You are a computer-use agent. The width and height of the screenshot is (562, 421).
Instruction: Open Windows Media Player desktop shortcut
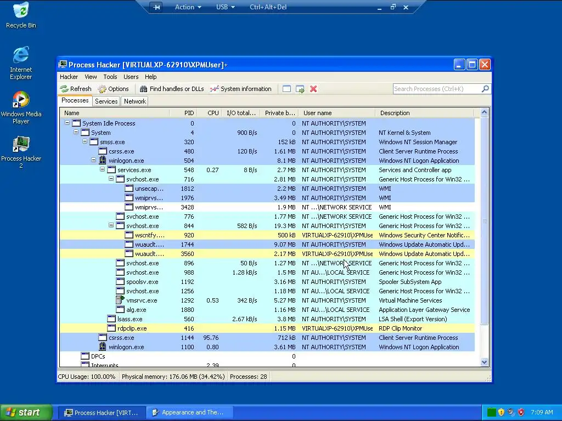coord(21,107)
